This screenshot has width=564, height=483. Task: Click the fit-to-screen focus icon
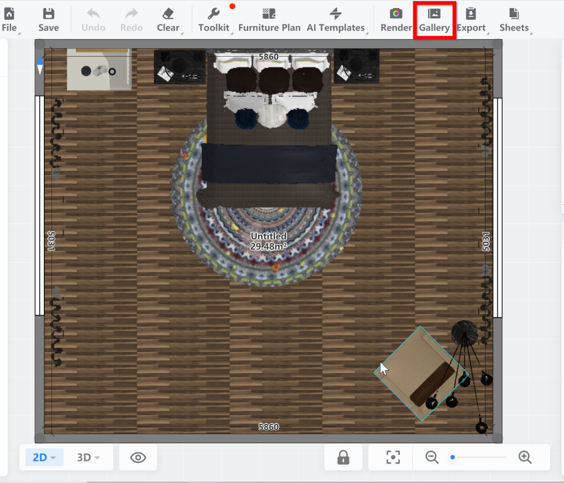(393, 457)
